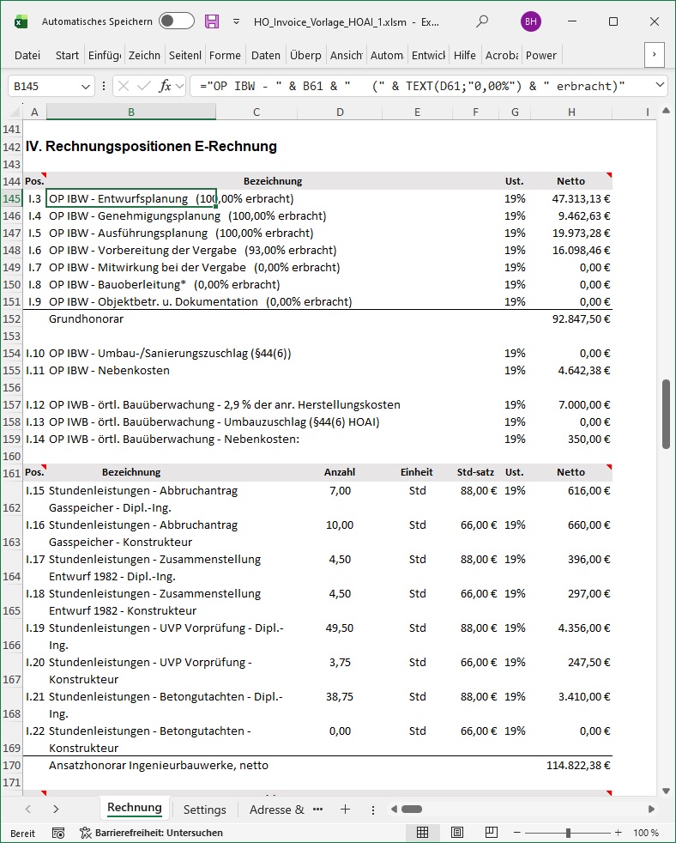Select the 'OP IBW - Nebenkosten' cell

pyautogui.click(x=131, y=371)
